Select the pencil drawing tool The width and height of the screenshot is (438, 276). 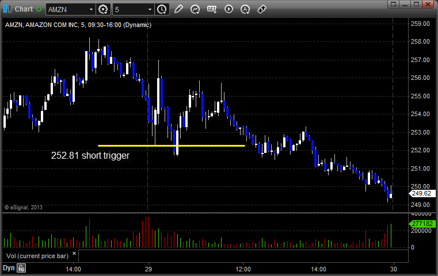[x=178, y=9]
